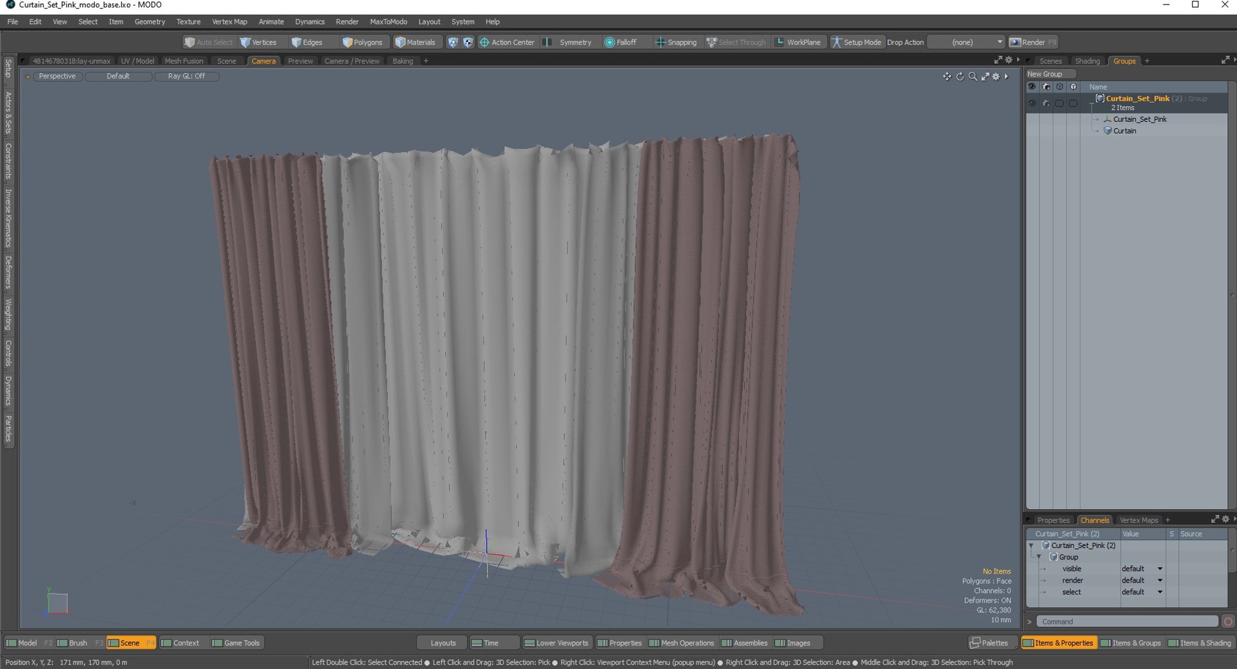Collapse the Group channel node
1237x669 pixels.
[1039, 557]
